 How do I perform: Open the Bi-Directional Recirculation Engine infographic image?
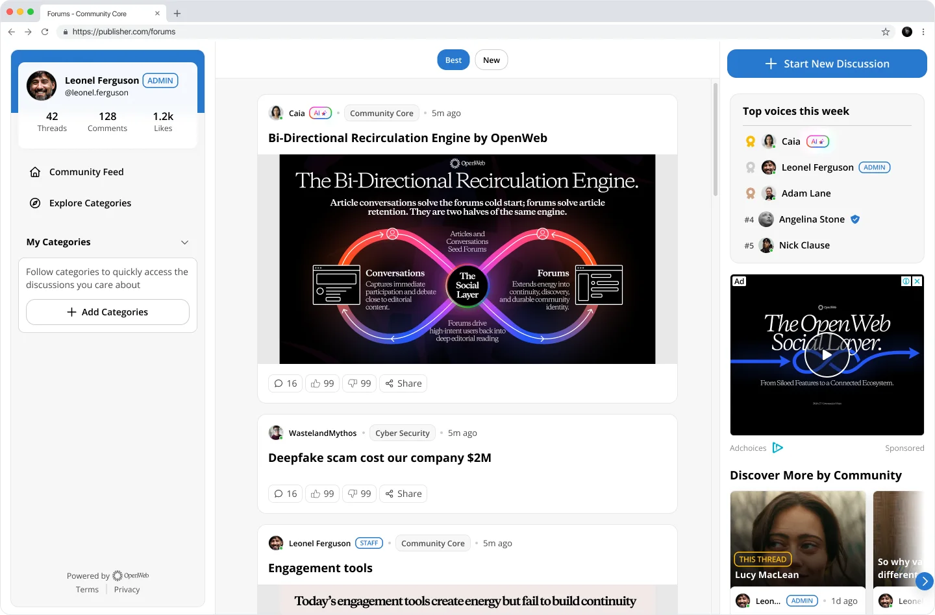click(x=467, y=259)
